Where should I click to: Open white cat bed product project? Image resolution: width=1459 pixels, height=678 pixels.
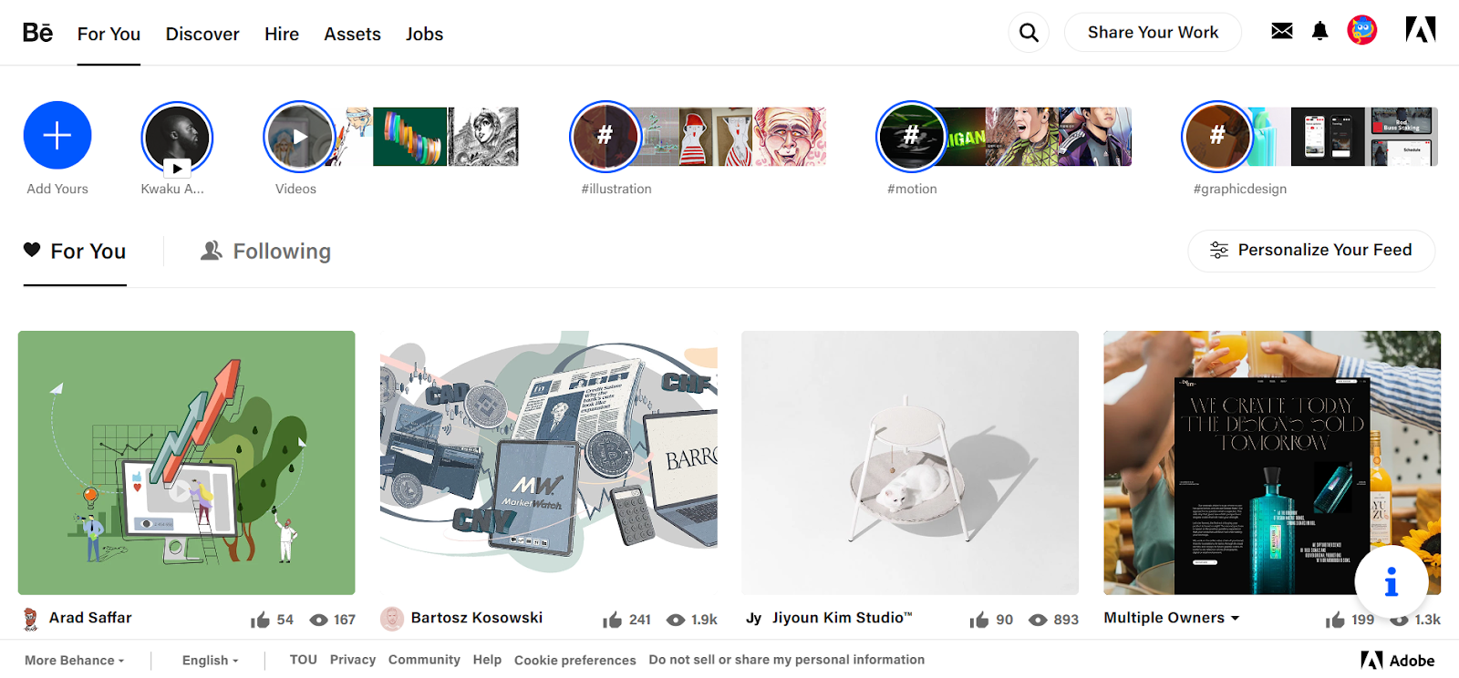coord(910,463)
